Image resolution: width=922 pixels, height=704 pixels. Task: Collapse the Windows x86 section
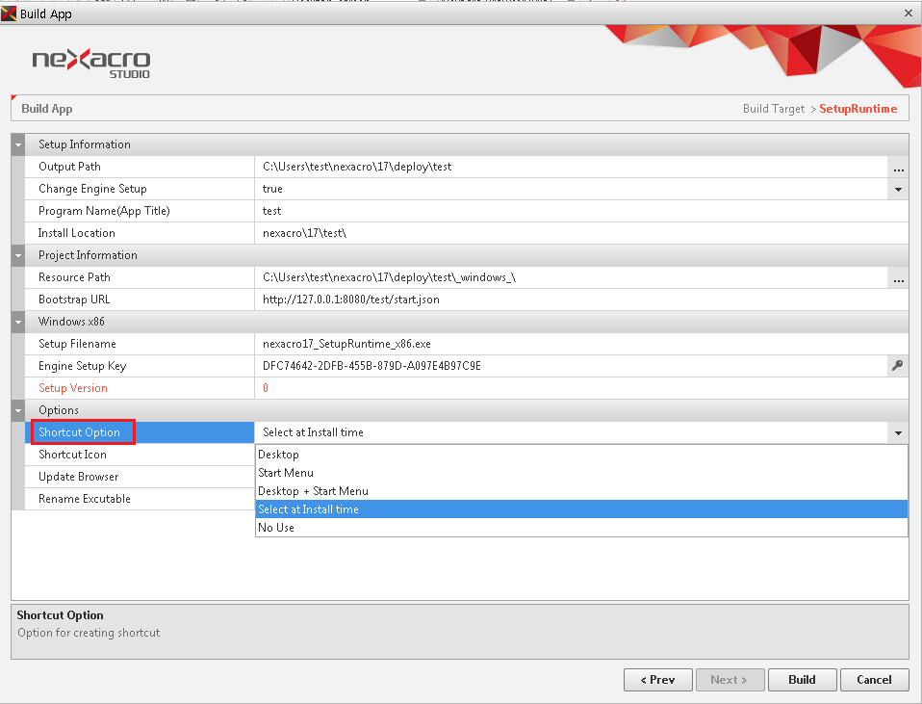point(18,323)
